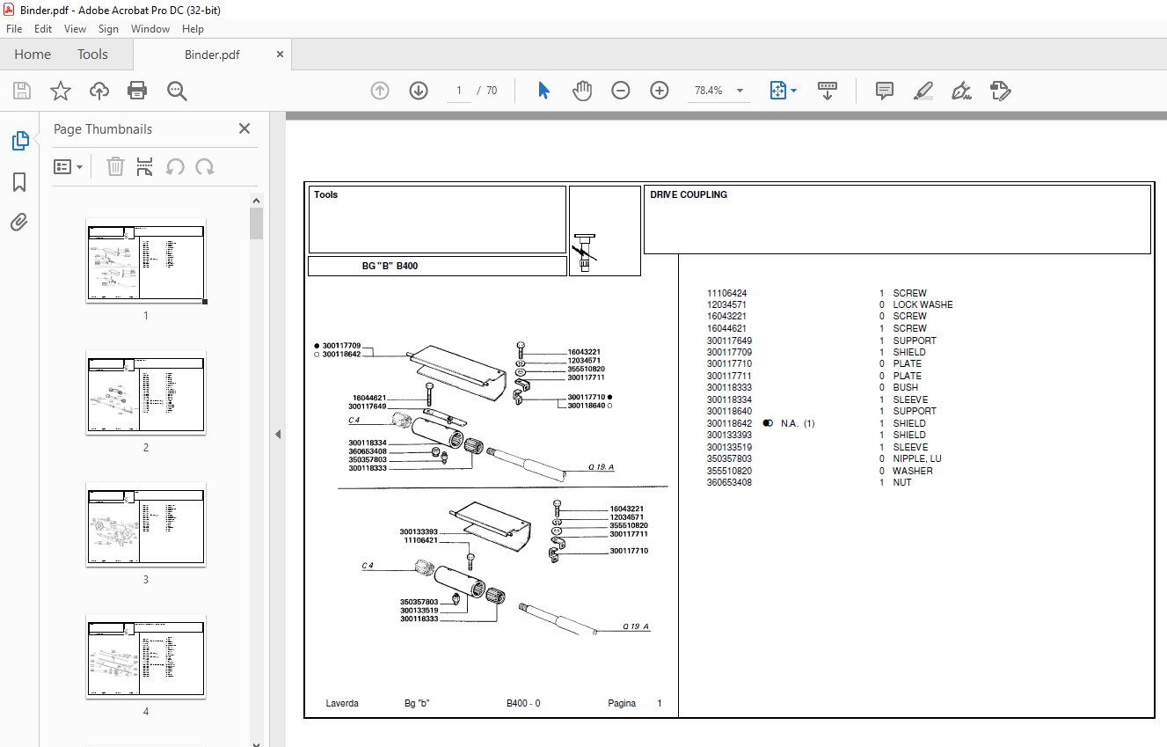Choose the Selection arrow tool
This screenshot has height=747, width=1167.
tap(543, 91)
